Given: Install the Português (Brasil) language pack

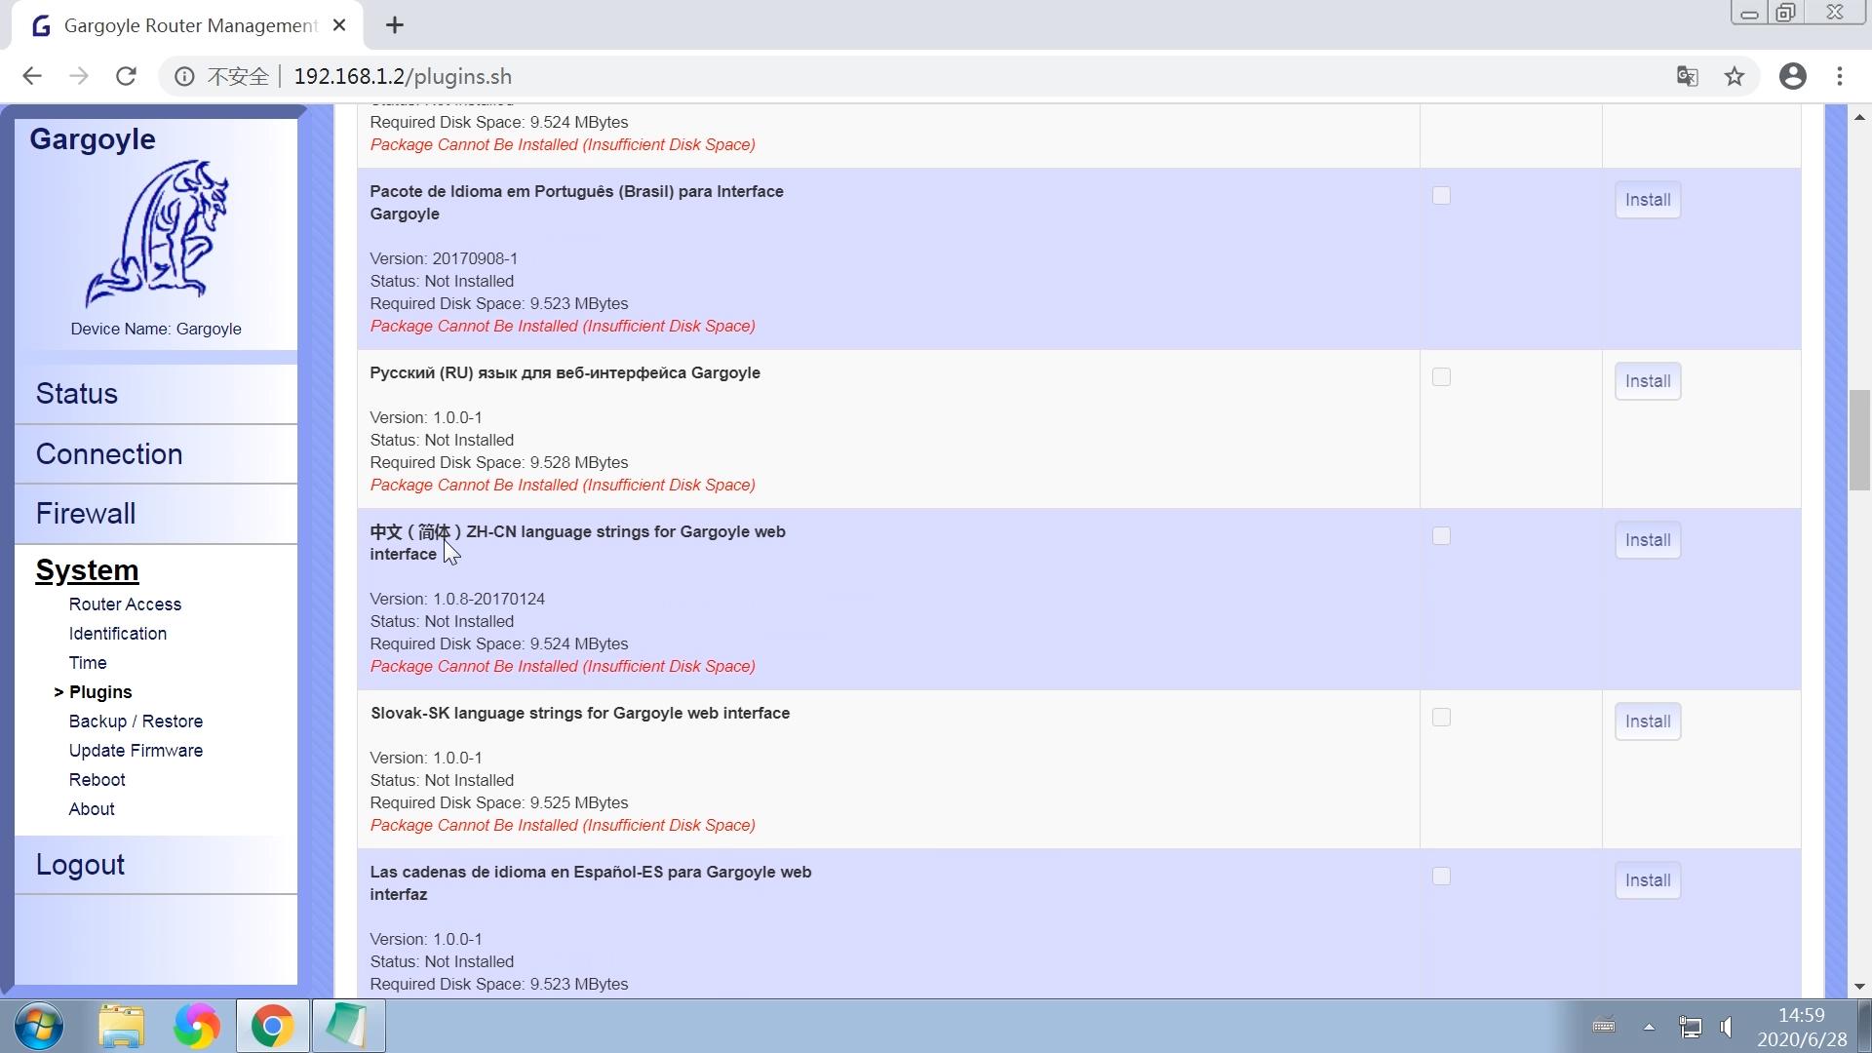Looking at the screenshot, I should pyautogui.click(x=1647, y=200).
